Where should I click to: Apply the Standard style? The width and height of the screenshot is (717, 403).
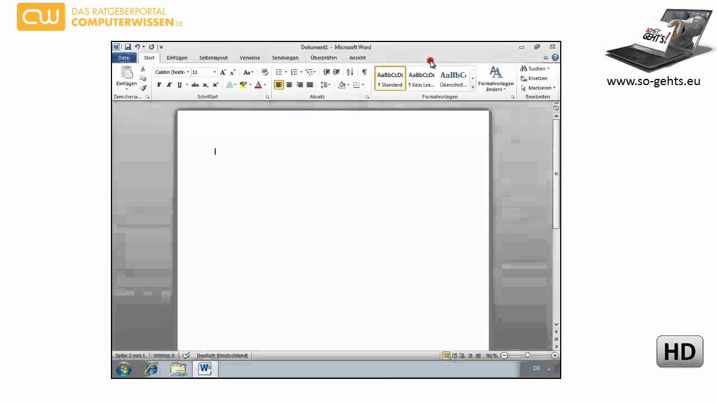(x=390, y=79)
